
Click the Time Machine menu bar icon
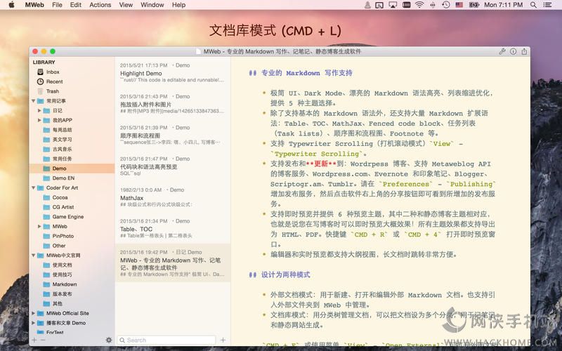click(446, 5)
